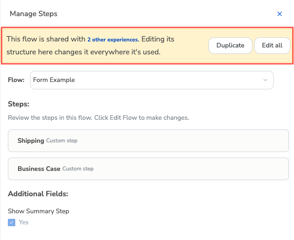Toggle the Show Summary Step Yes checkbox

[x=12, y=222]
